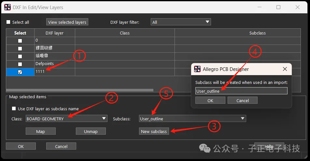The image size is (310, 161).
Task: Click the Map button
Action: click(40, 131)
